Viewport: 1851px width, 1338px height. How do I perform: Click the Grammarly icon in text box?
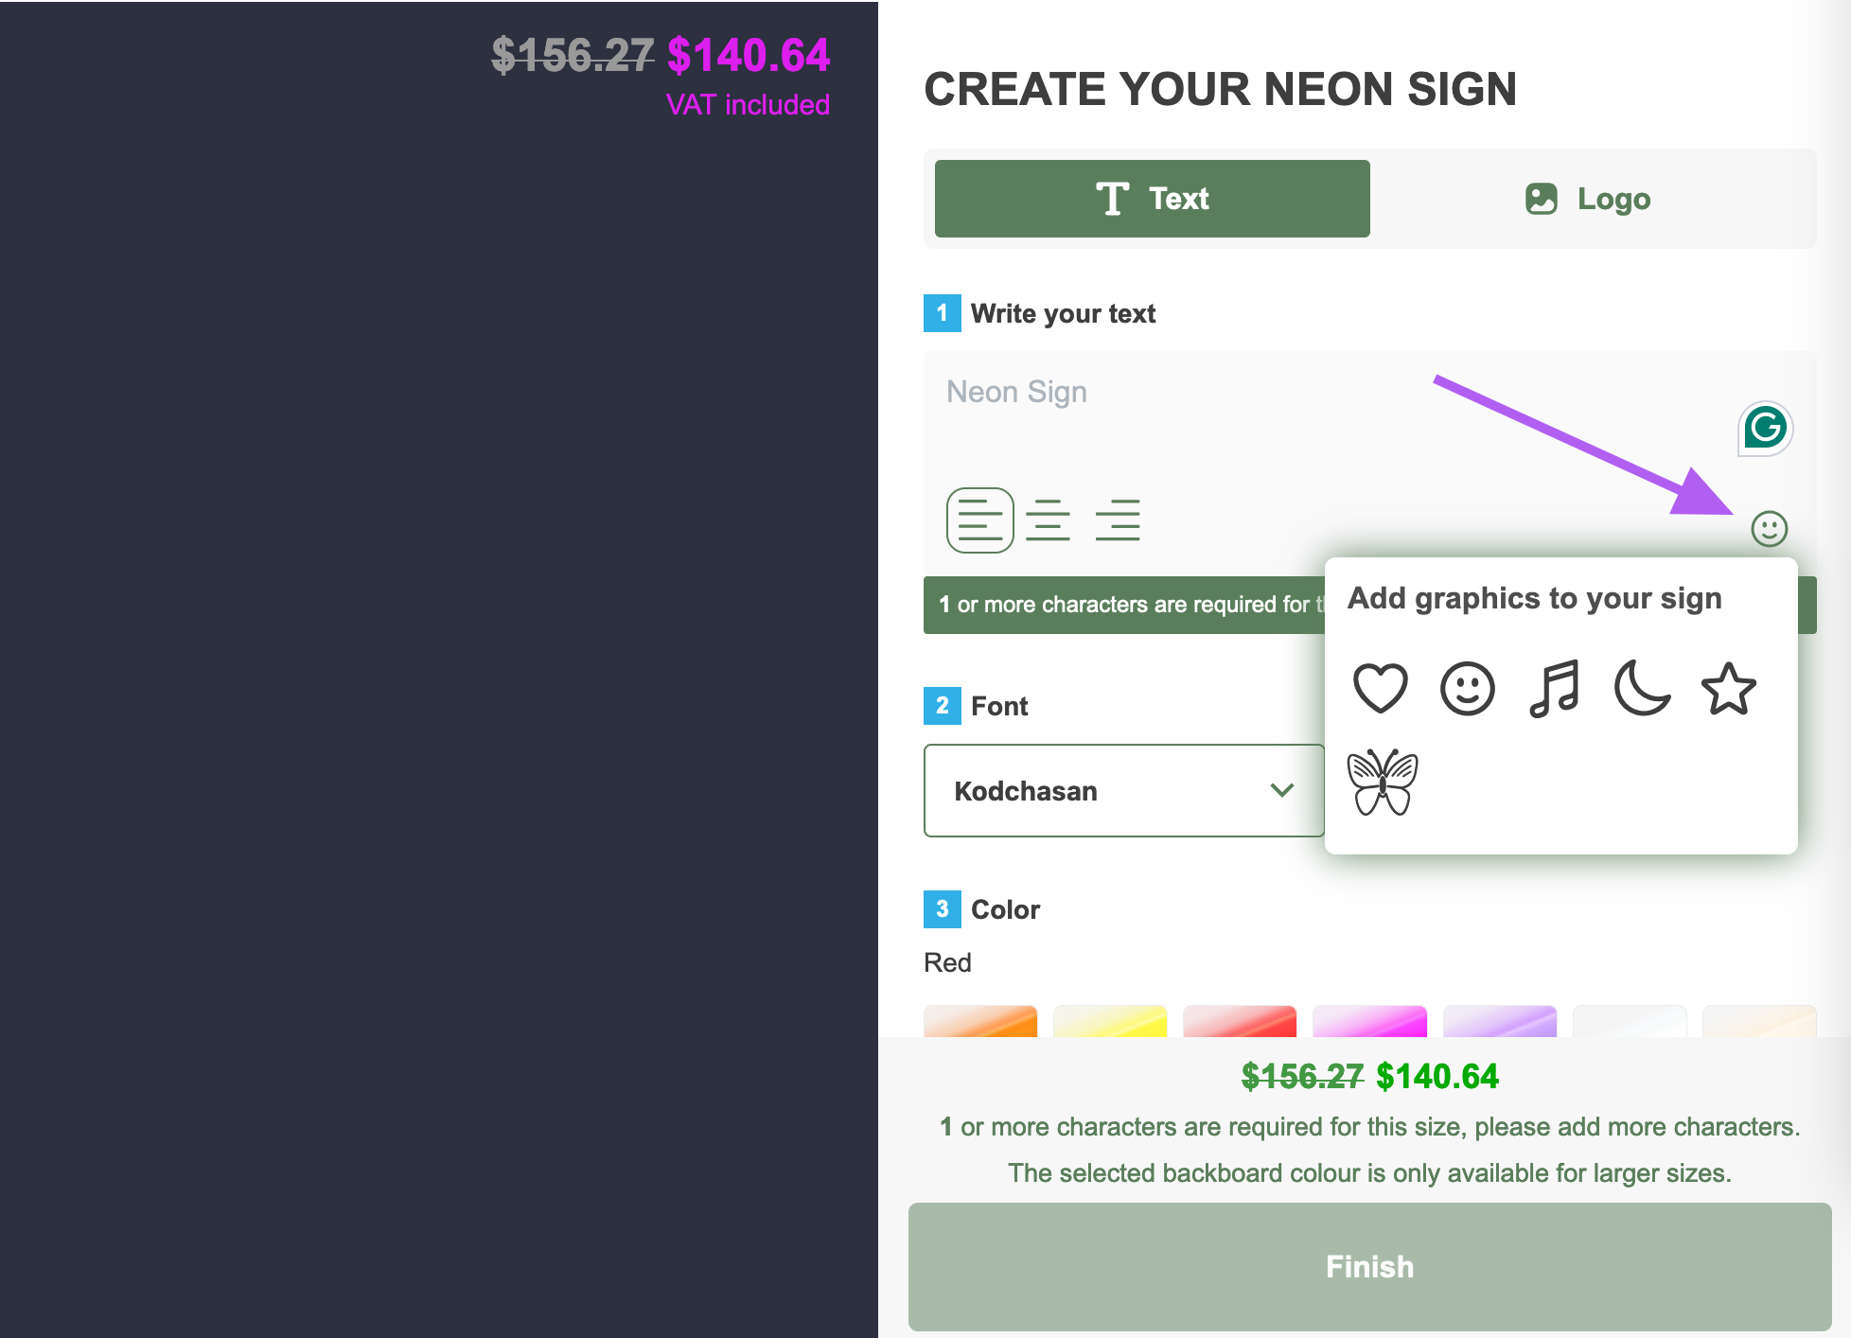point(1765,429)
